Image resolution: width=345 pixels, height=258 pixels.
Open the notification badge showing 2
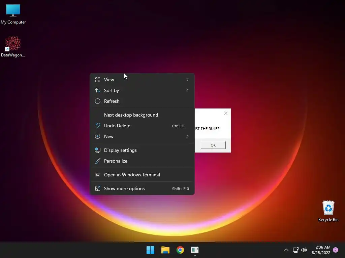336,250
